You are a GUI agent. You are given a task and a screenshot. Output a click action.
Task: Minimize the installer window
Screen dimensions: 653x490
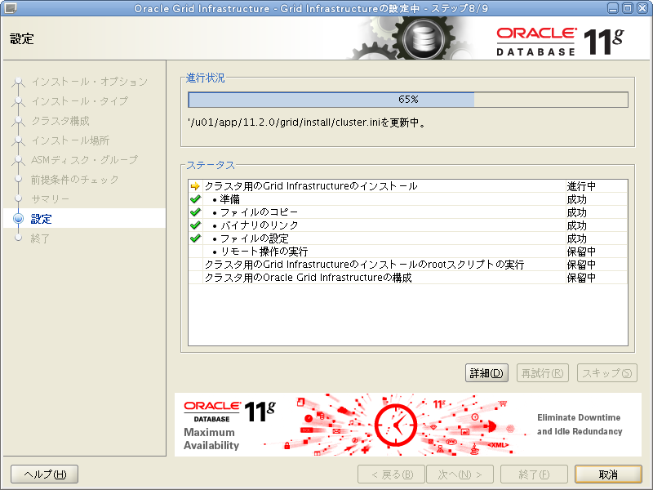(613, 8)
